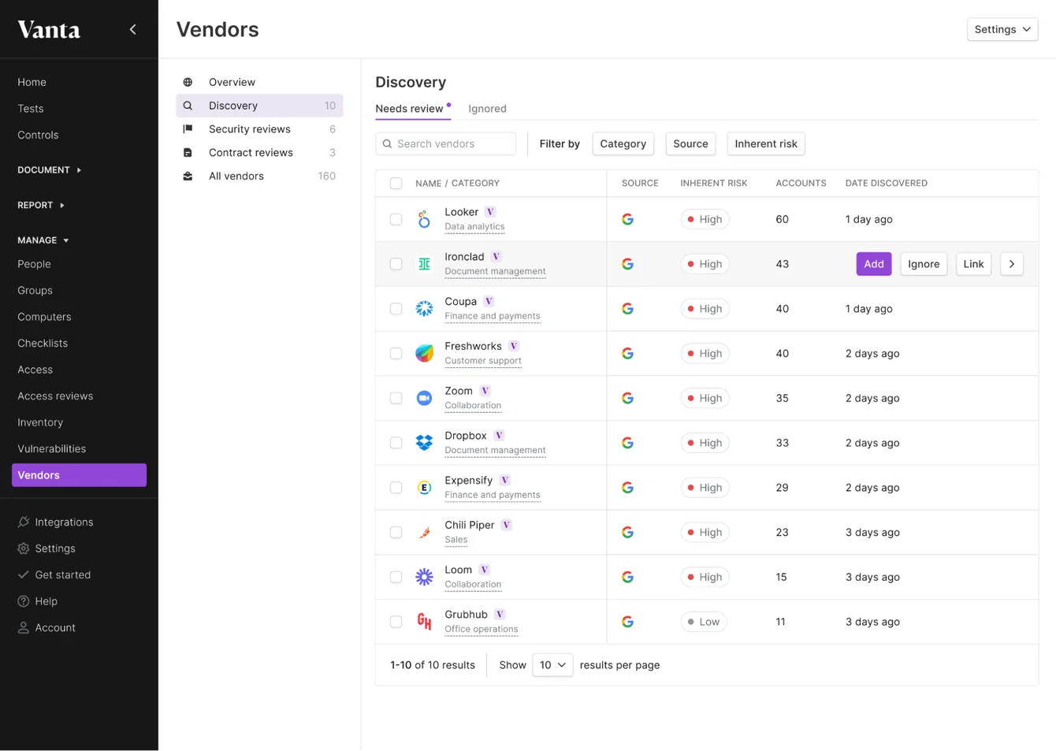Click the Dropbox vendor logo icon
This screenshot has height=751, width=1056.
coord(424,443)
